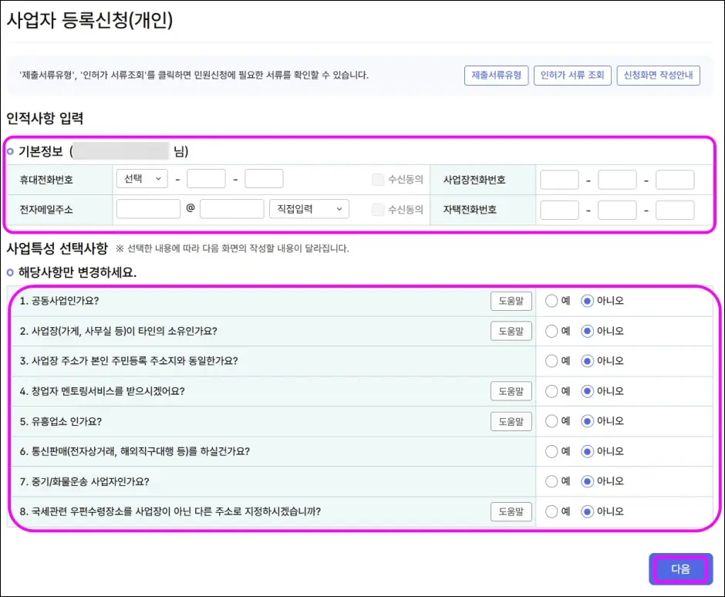This screenshot has width=725, height=597.
Task: Open 인허가 서류 조회
Action: tap(572, 76)
